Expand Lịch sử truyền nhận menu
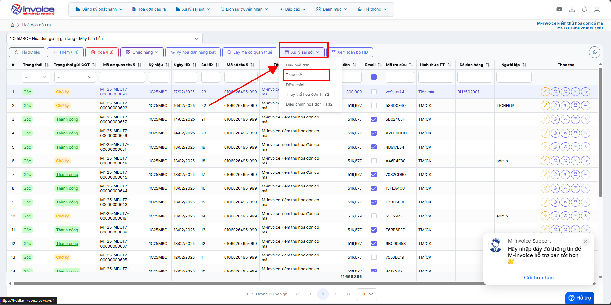Image resolution: width=611 pixels, height=305 pixels. (x=244, y=9)
